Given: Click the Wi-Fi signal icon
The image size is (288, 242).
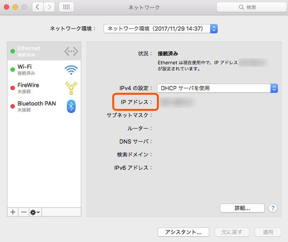Looking at the screenshot, I should tap(71, 69).
